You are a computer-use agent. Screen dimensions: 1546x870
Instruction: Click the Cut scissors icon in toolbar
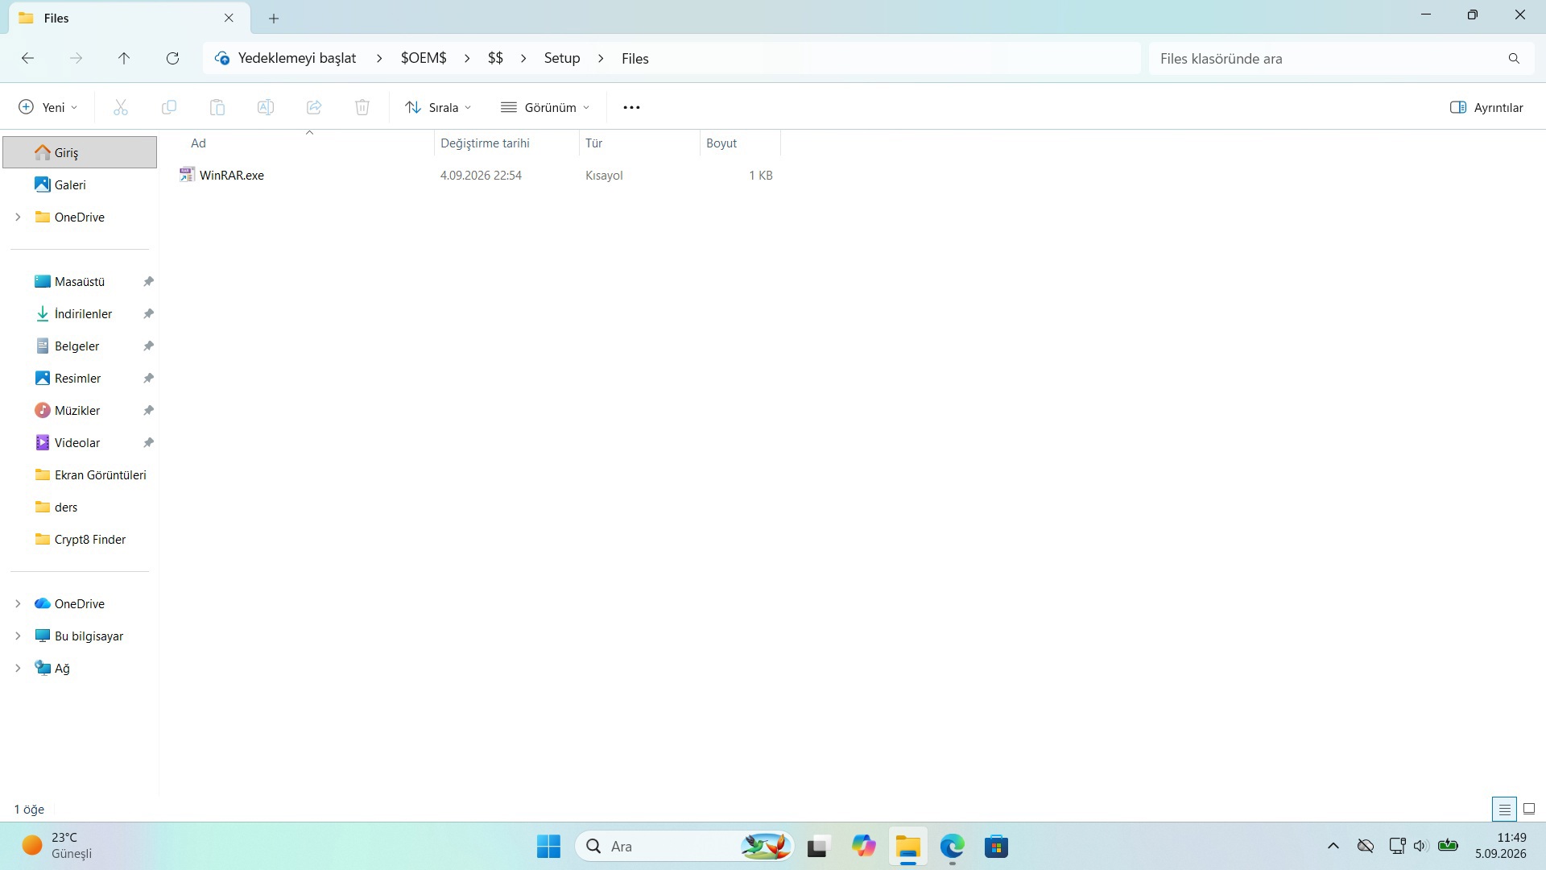pos(121,107)
